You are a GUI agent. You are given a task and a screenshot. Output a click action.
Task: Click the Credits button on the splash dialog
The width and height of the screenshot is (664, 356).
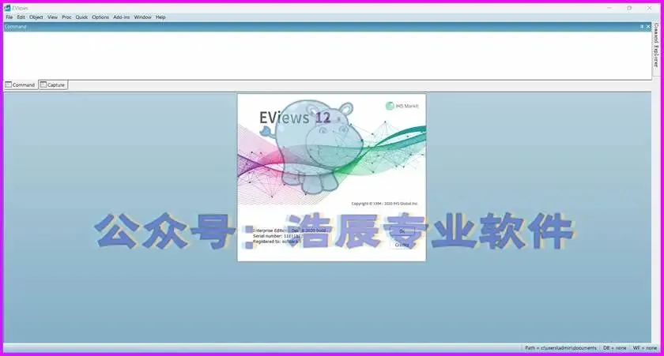(x=402, y=245)
